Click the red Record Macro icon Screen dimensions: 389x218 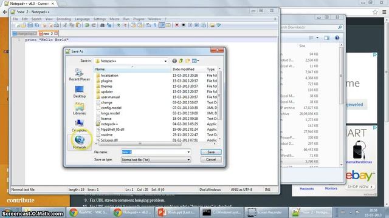(x=177, y=25)
